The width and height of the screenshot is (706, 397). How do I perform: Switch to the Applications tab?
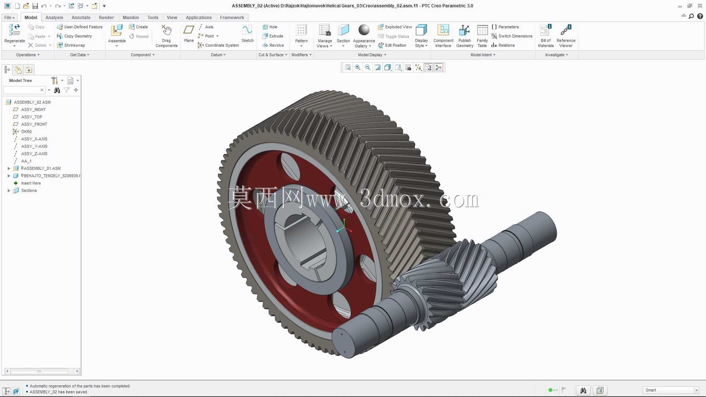coord(199,18)
